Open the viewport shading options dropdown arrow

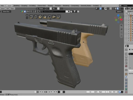[122, 9]
